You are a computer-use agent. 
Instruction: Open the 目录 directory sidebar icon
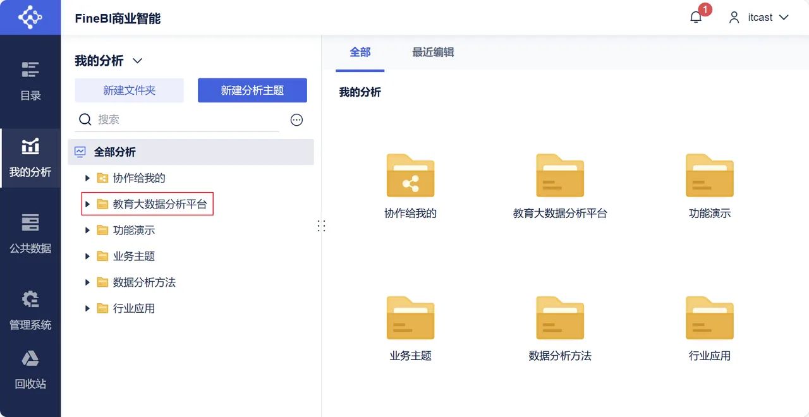30,69
